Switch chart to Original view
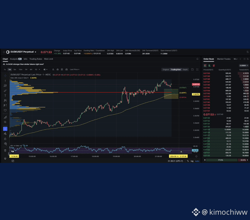250x220 pixels. pos(166,70)
